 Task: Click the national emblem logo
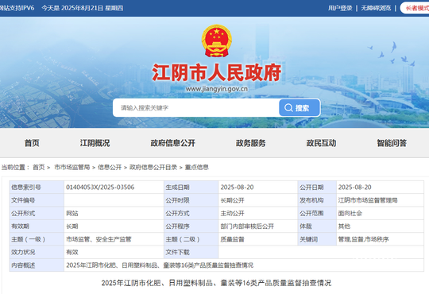217,41
